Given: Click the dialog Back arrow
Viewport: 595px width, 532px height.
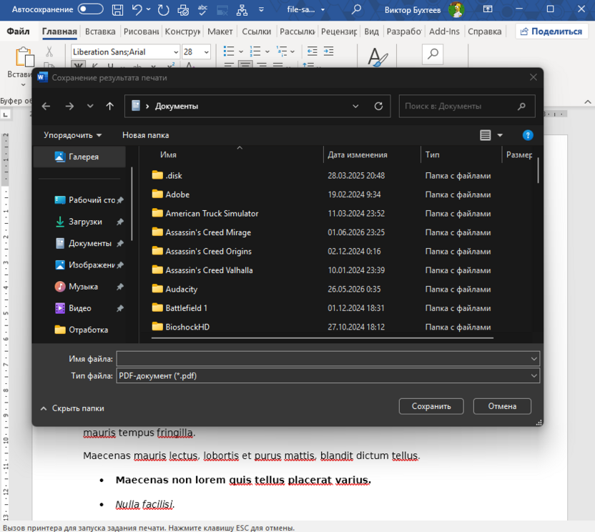Looking at the screenshot, I should [46, 107].
